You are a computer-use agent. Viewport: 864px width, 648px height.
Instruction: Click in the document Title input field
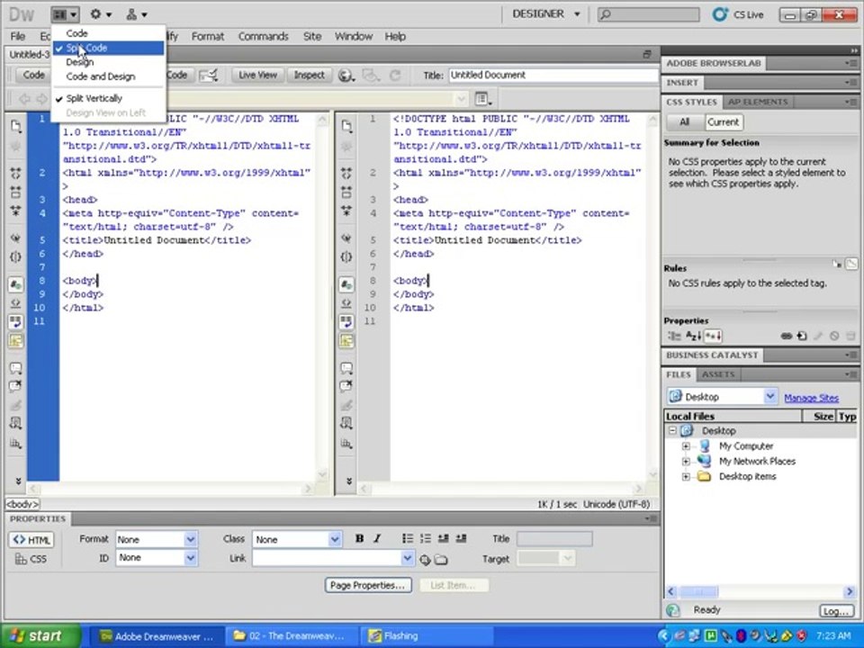click(553, 76)
